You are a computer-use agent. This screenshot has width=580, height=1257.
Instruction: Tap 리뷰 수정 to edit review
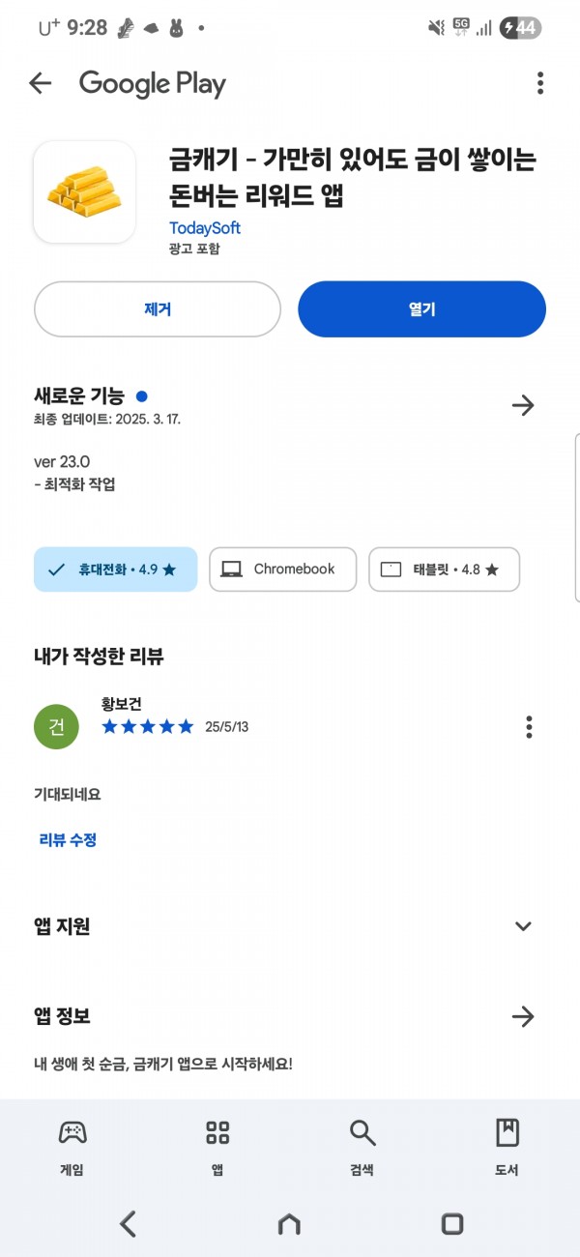point(68,840)
